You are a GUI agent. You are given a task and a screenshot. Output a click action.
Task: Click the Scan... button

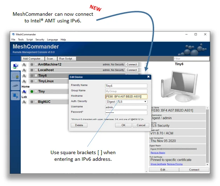point(51,58)
